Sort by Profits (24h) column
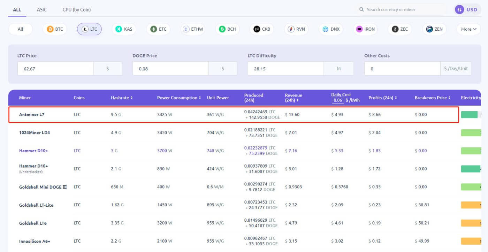 coord(382,98)
